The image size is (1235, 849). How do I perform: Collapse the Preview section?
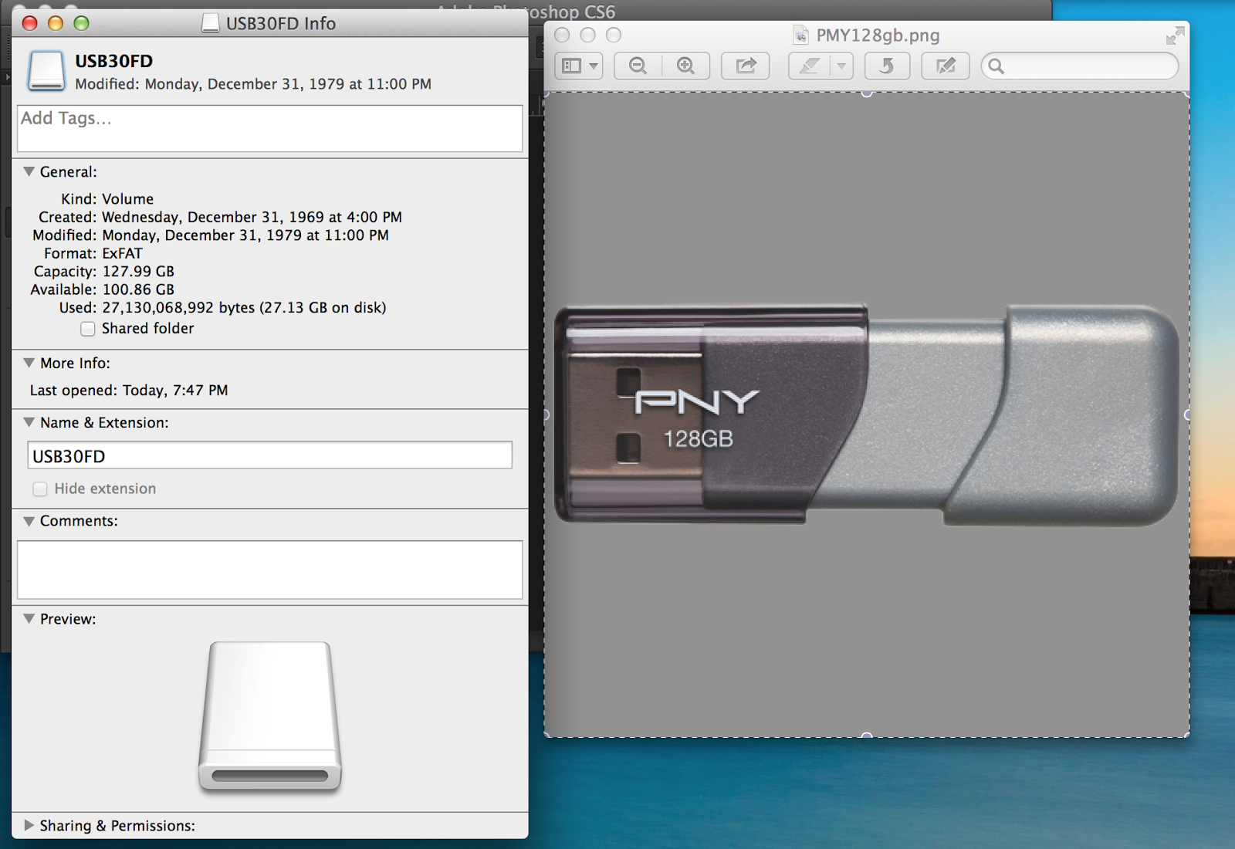point(29,619)
